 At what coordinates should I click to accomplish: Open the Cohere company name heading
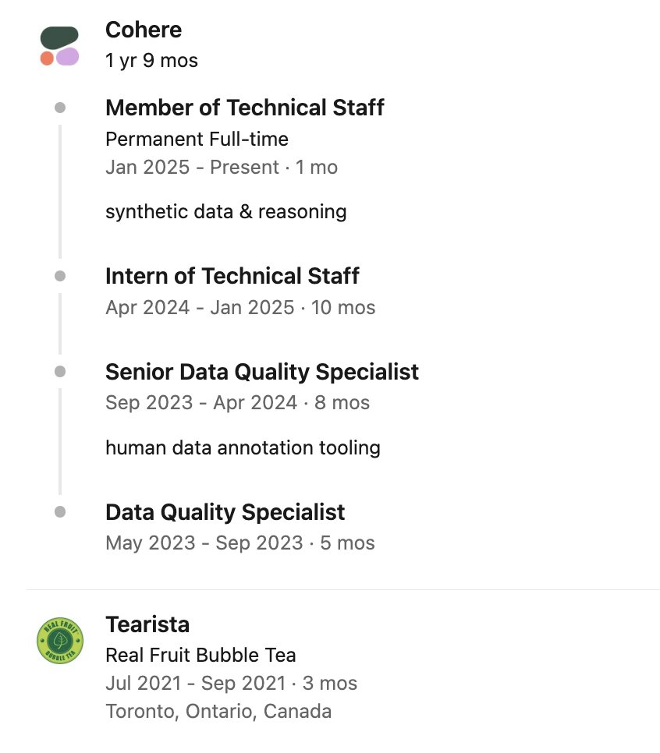coord(144,30)
